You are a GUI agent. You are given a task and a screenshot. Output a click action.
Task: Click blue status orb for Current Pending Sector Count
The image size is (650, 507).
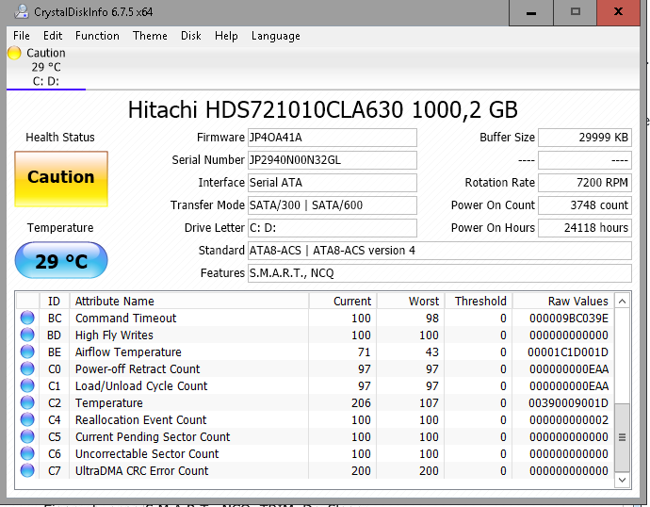tap(27, 437)
